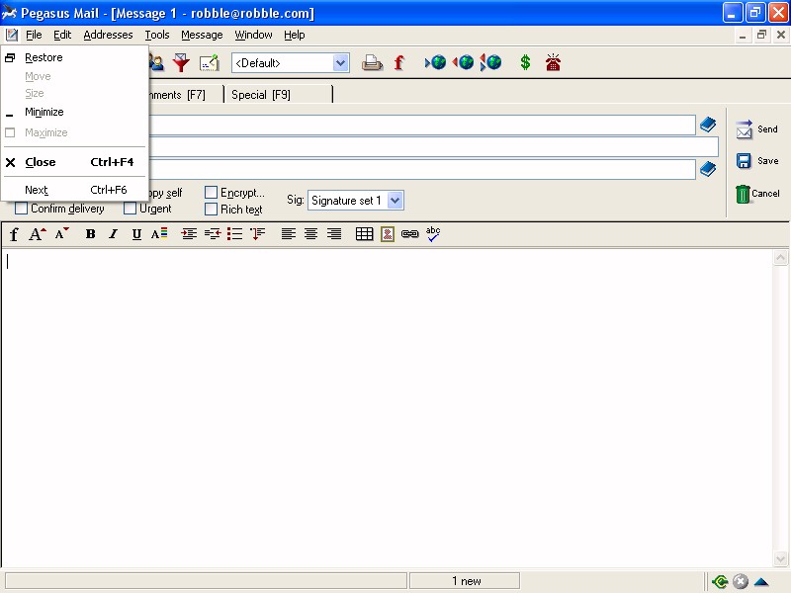
Task: Increase paragraph indent
Action: pos(189,234)
